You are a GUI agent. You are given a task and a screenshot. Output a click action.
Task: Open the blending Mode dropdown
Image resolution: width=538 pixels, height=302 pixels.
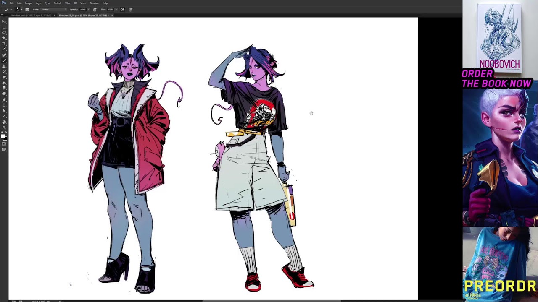pos(53,10)
